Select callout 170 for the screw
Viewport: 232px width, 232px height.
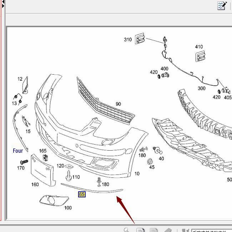[21, 168]
